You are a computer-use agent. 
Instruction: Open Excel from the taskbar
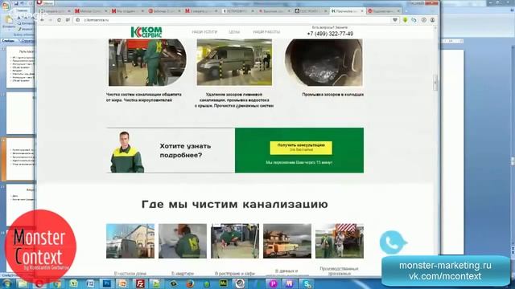(x=73, y=283)
